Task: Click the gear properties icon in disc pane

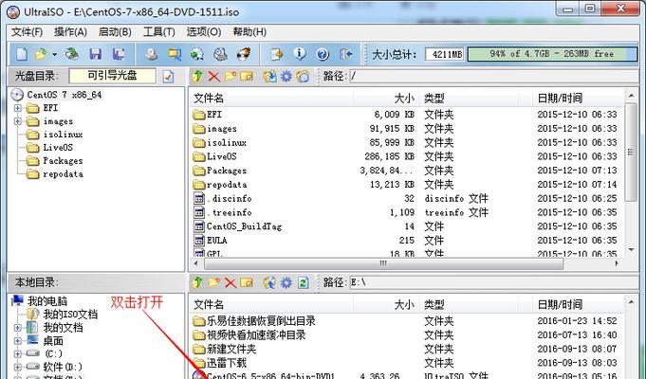Action: click(286, 76)
